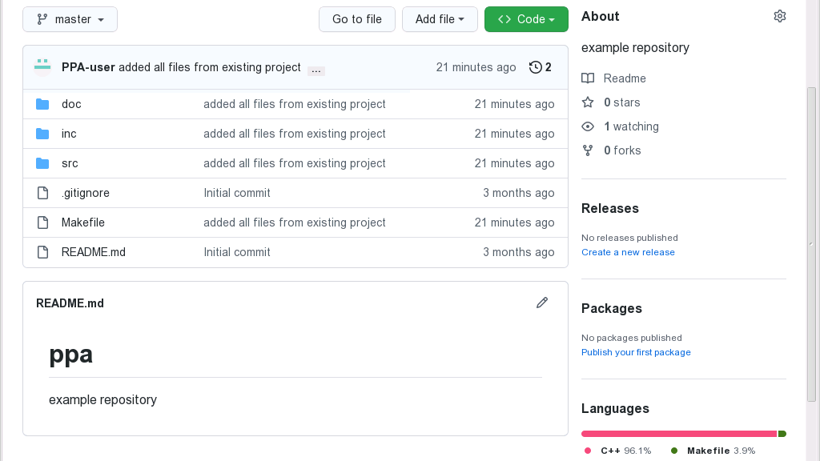Click the doc folder icon

pos(42,104)
